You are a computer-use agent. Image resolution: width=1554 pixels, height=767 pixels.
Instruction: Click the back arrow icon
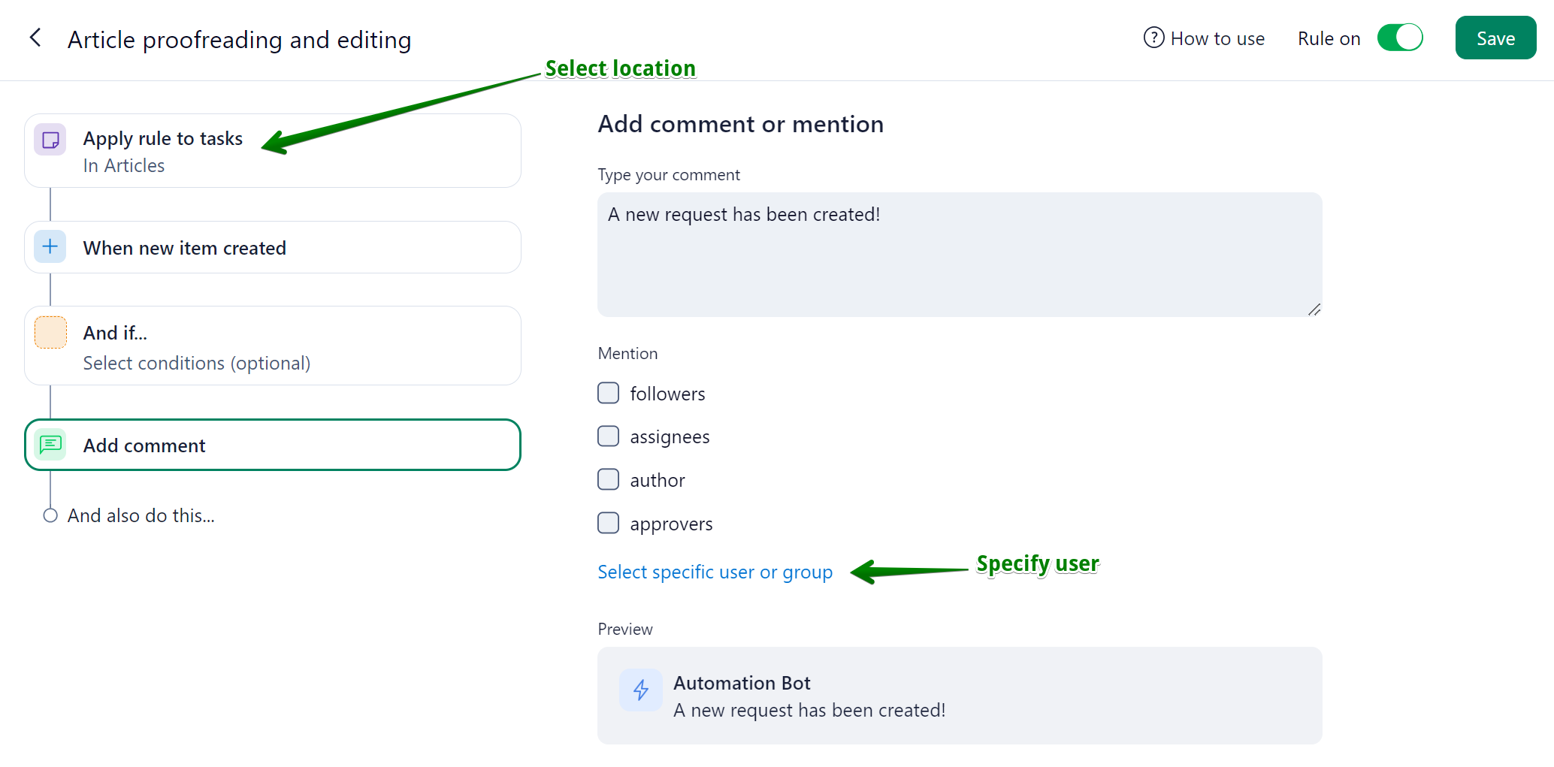tap(35, 38)
